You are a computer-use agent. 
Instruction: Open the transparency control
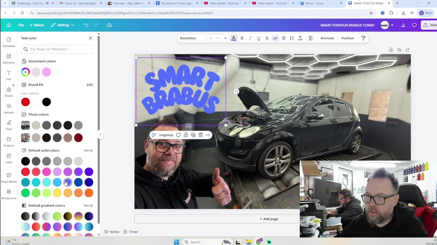pyautogui.click(x=311, y=38)
